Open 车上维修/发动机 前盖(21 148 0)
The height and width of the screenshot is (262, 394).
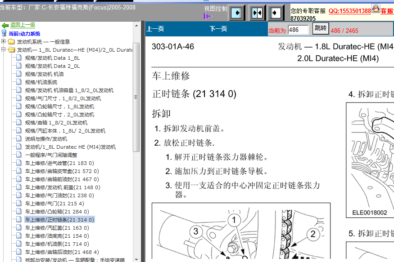tap(63, 187)
